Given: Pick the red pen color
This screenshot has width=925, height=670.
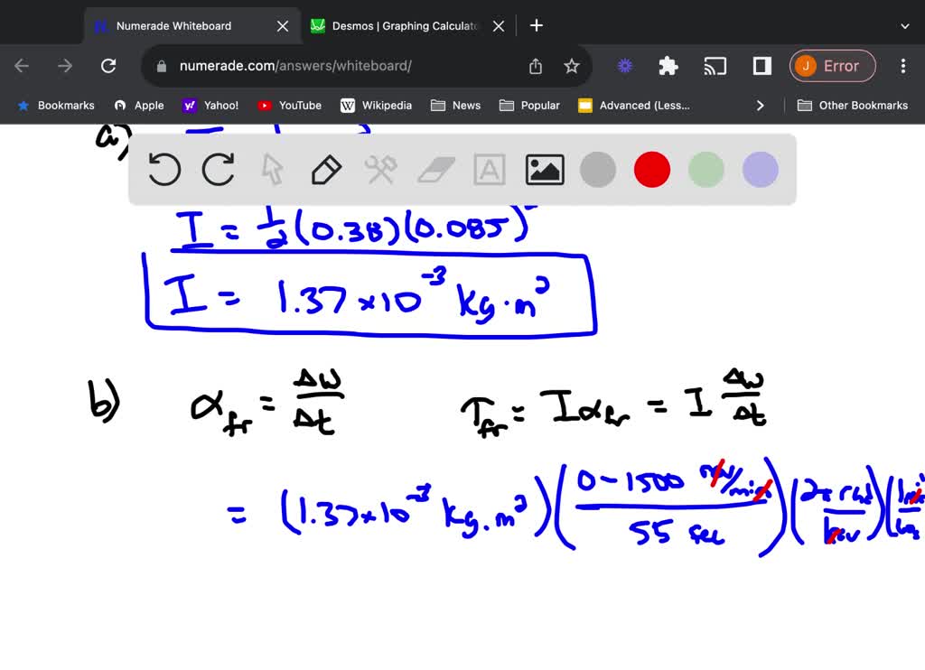Looking at the screenshot, I should click(652, 170).
